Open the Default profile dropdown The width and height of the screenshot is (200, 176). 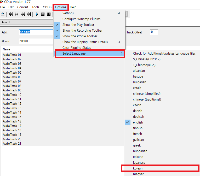[x=27, y=22]
